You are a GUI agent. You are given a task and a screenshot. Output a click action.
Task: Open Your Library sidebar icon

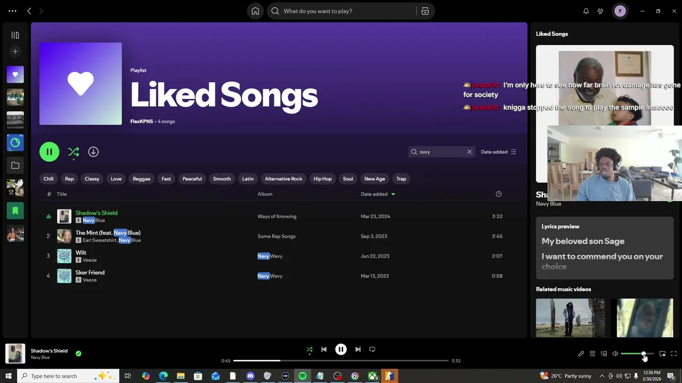pos(15,35)
